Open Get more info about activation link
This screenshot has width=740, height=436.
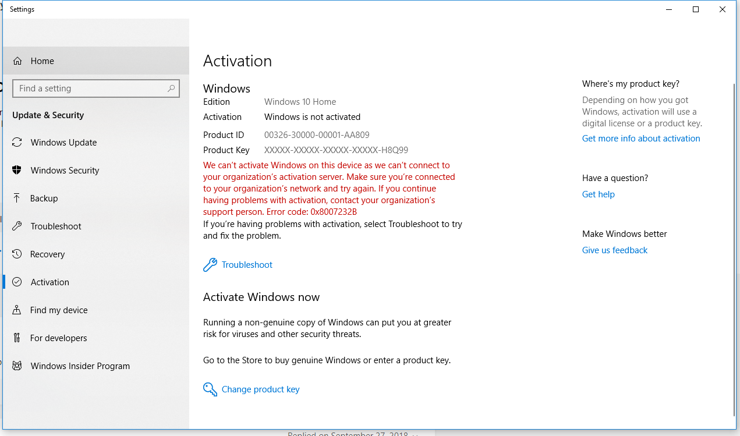pos(641,139)
